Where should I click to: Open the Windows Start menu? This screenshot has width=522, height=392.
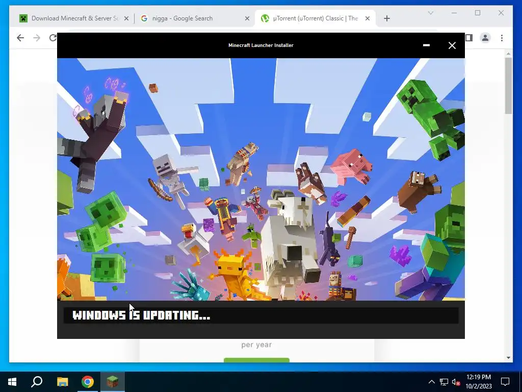coord(12,382)
